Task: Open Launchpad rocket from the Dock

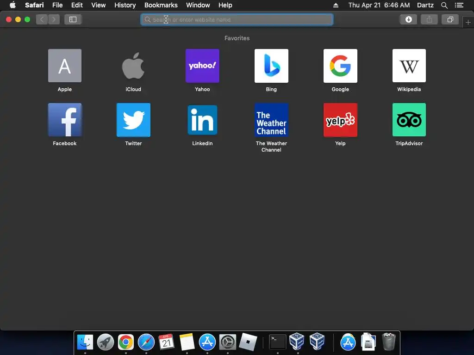Action: 106,342
